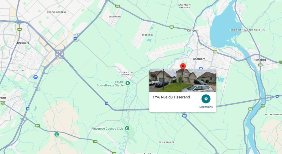The width and height of the screenshot is (282, 154).
Task: Click the Directions arrow icon
Action: click(206, 99)
